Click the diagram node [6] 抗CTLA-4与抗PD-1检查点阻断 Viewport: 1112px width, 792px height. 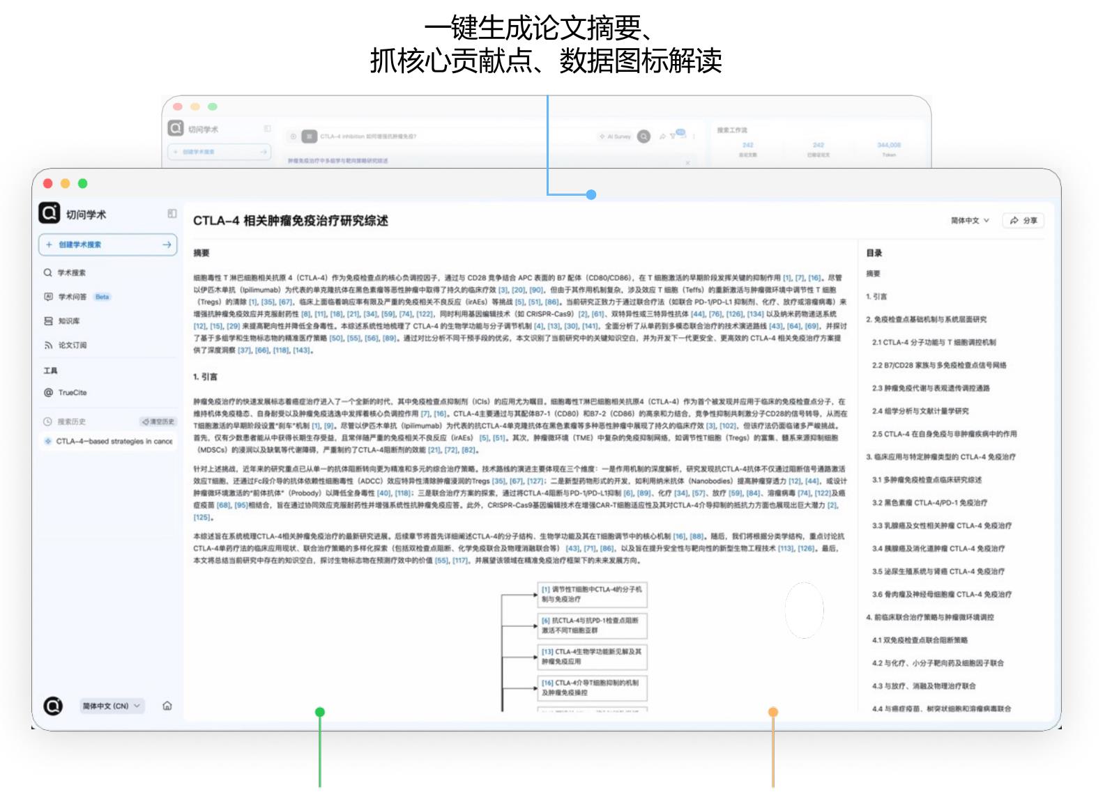[592, 626]
